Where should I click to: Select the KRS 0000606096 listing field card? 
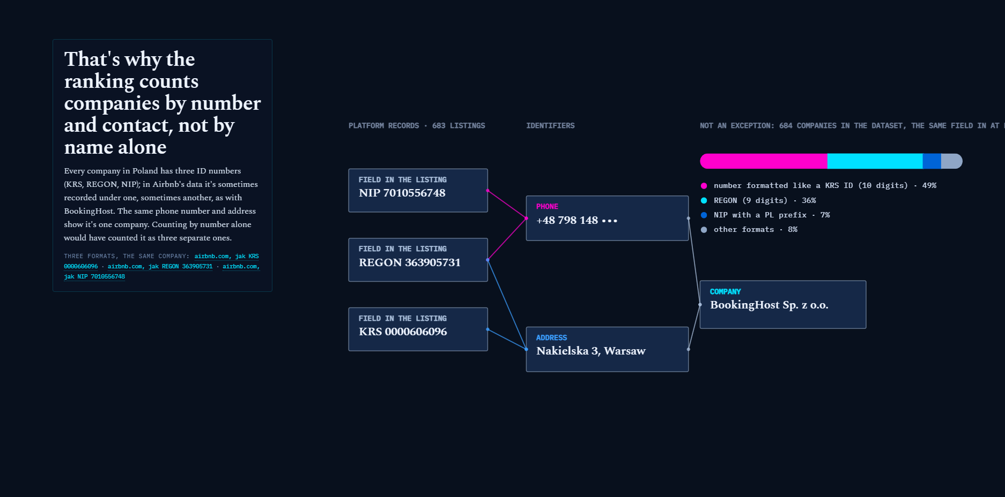418,329
